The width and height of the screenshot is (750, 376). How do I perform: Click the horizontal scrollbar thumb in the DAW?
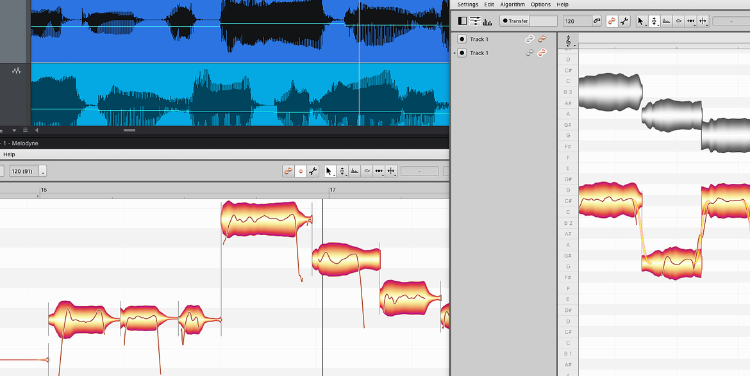coord(129,130)
